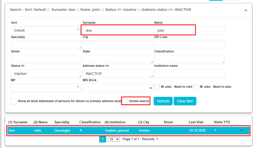The image size is (255, 148).
Task: Sort results by Surname column header
Action: click(18, 122)
